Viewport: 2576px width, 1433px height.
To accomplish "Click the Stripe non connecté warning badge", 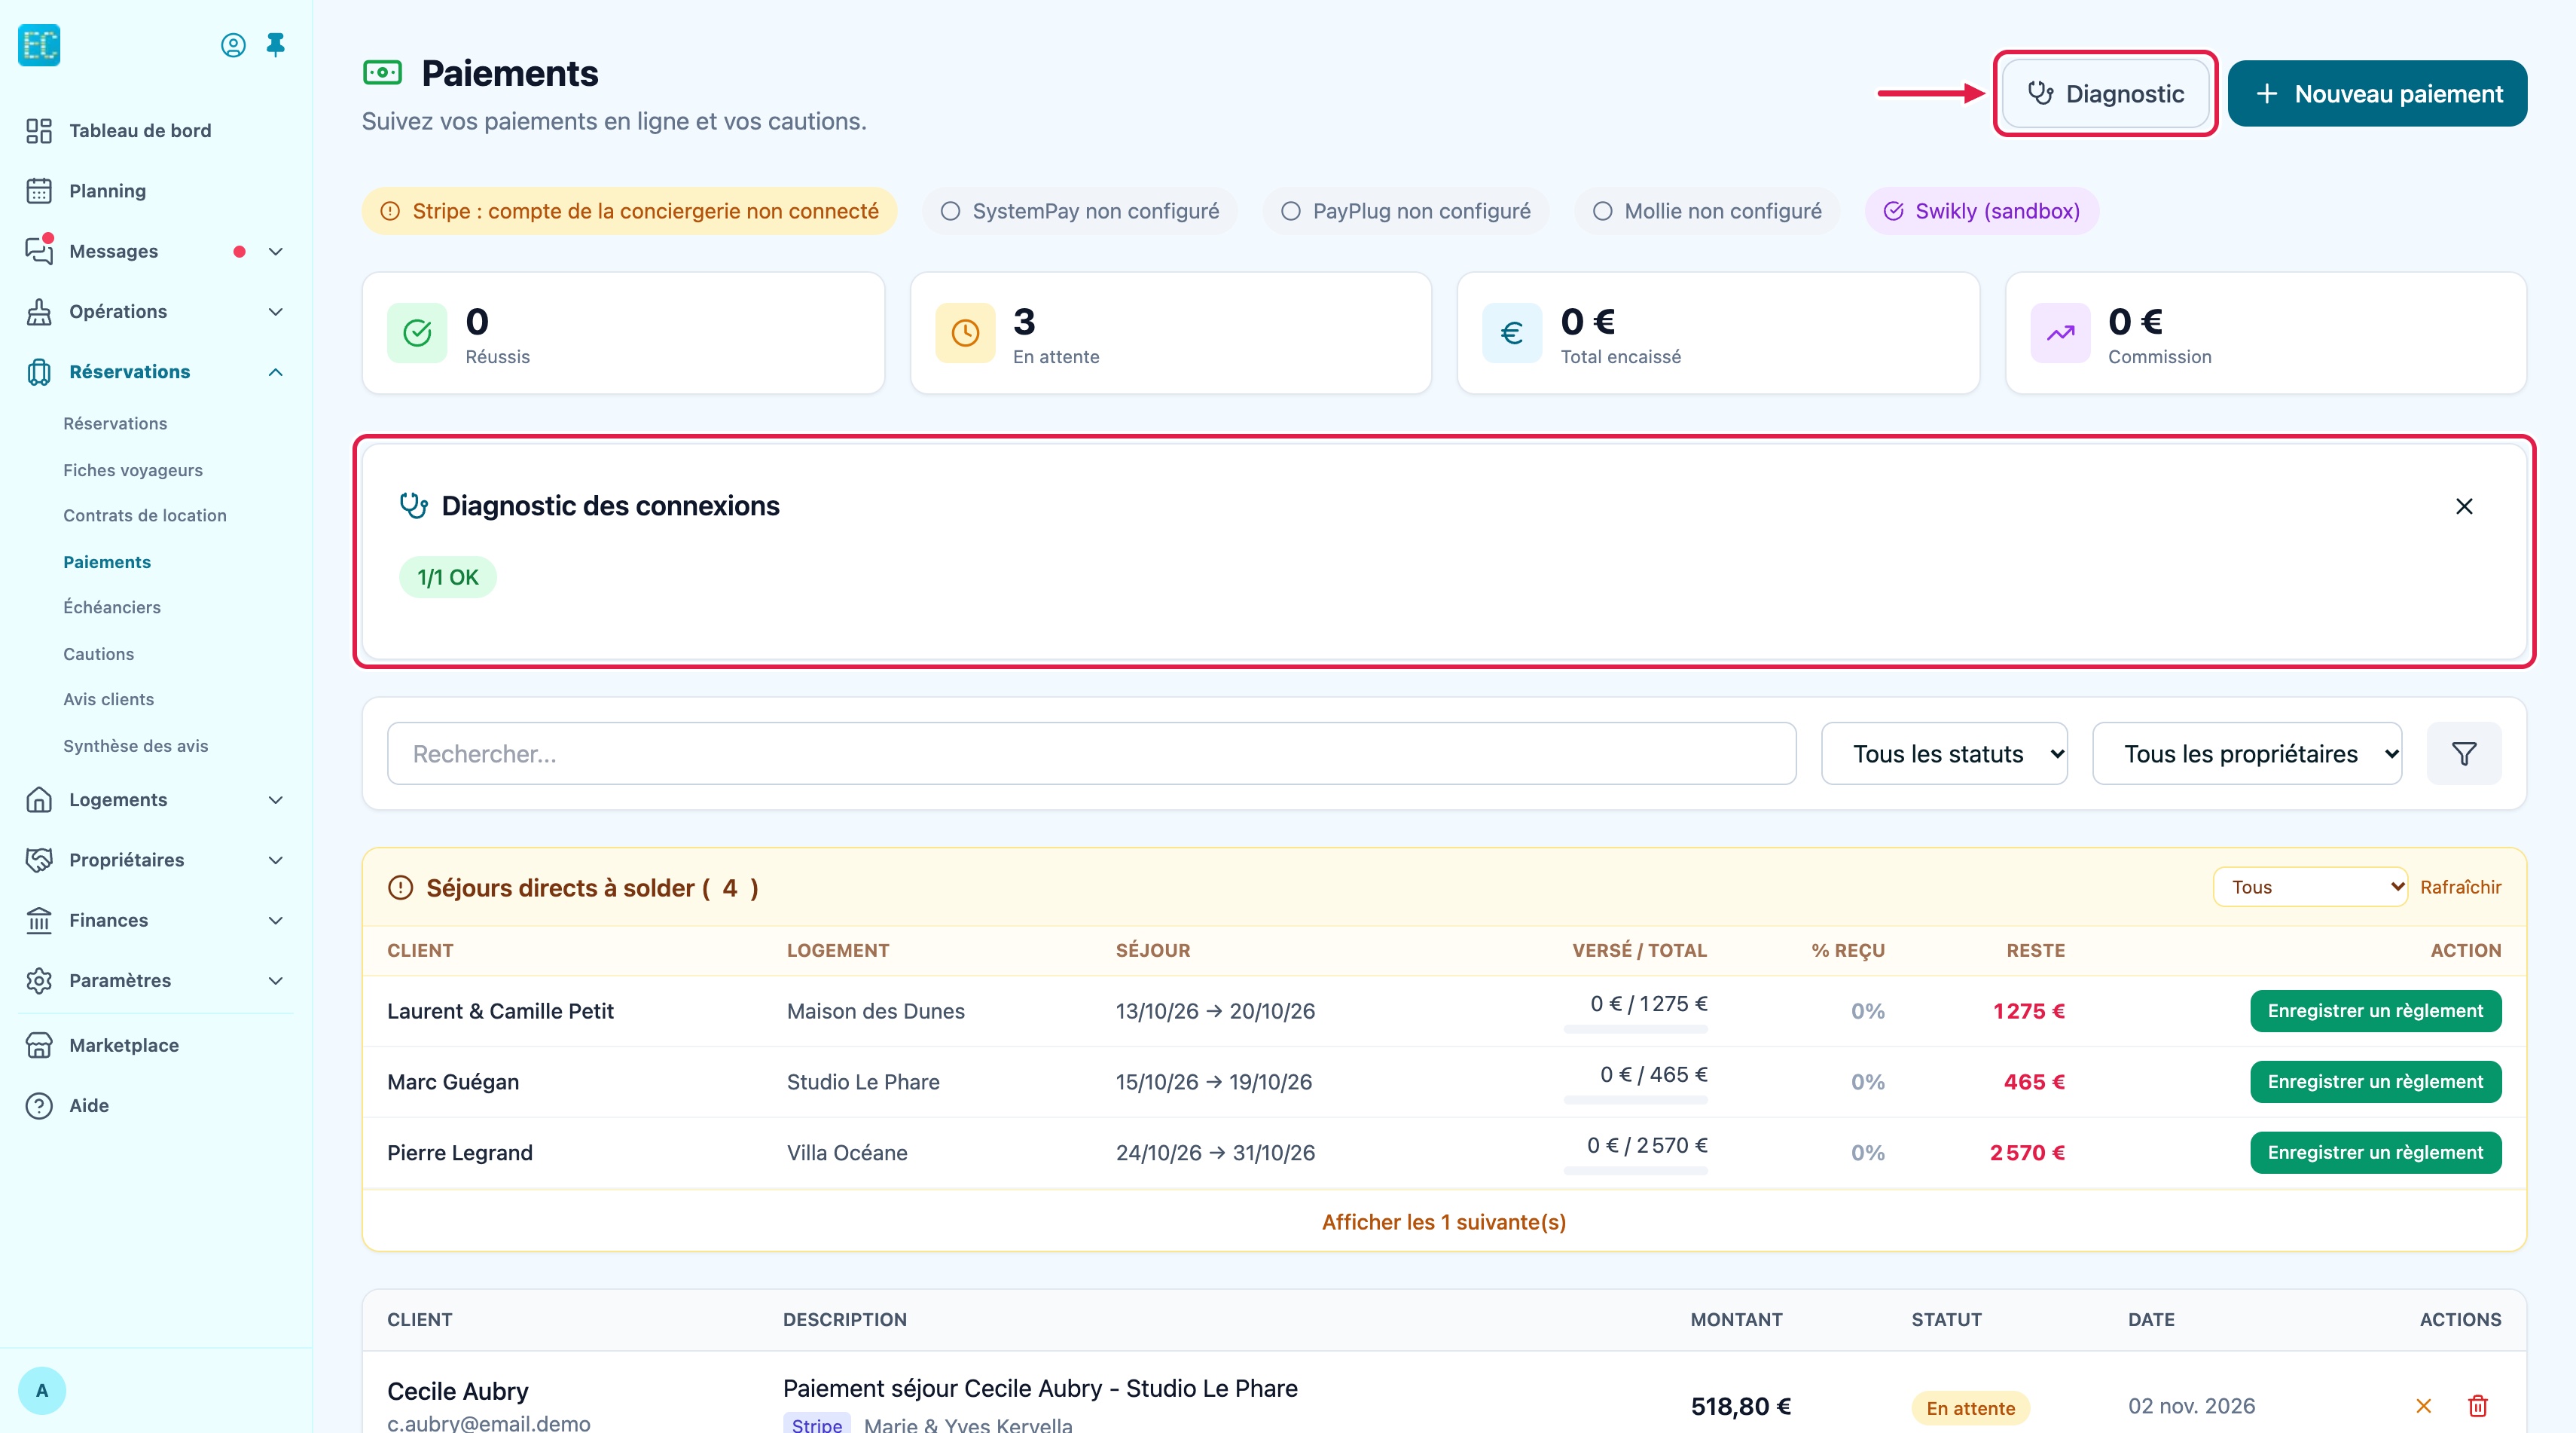I will 630,211.
